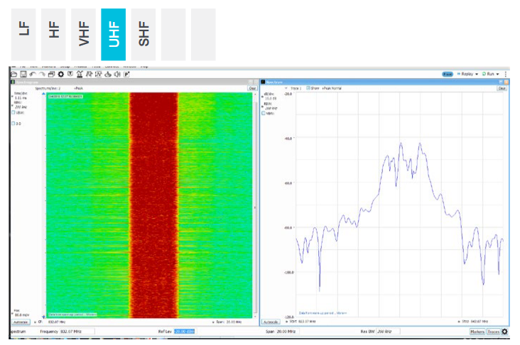This screenshot has height=345, width=520.
Task: Enable VBW checkbox in spectrum panel
Action: pyautogui.click(x=264, y=112)
